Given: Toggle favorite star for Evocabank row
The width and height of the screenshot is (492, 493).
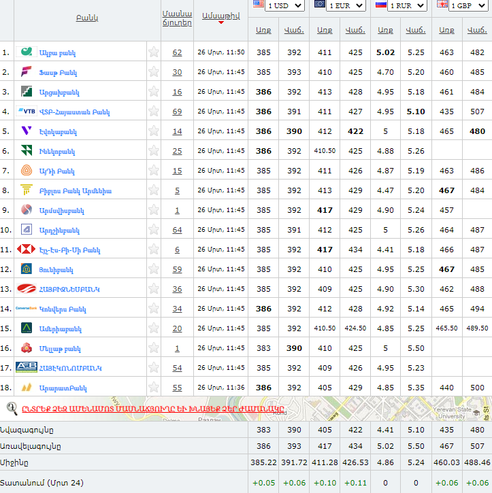Looking at the screenshot, I should pos(154,131).
